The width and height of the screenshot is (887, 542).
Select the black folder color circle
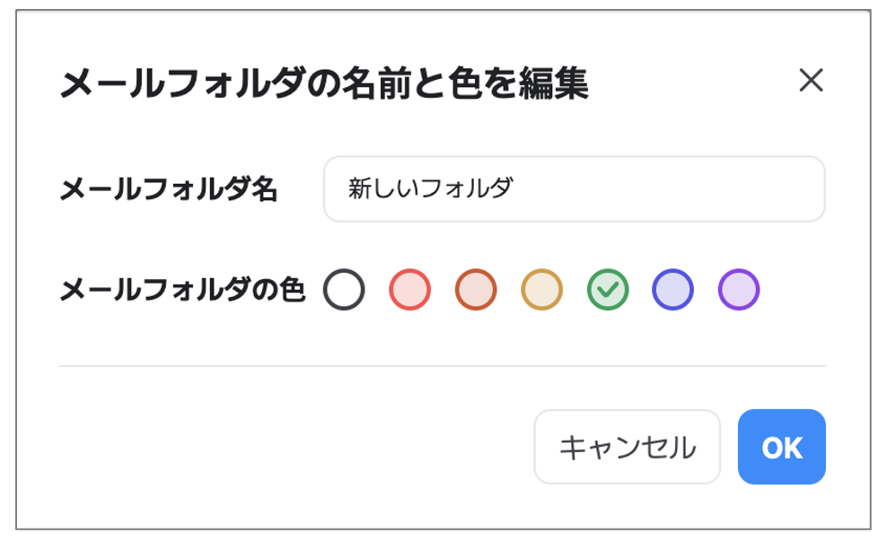(x=345, y=290)
